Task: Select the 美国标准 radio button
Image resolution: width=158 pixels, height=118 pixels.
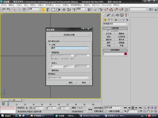Action: click(50, 52)
